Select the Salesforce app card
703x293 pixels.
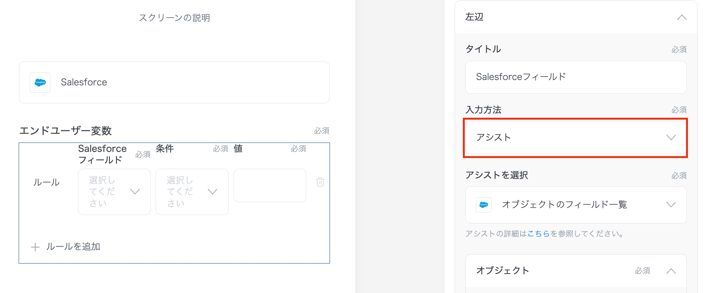click(174, 82)
